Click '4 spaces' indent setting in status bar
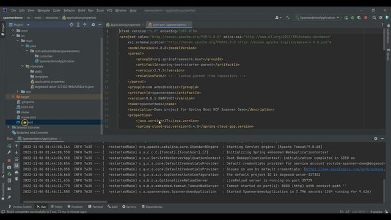 coord(376,212)
